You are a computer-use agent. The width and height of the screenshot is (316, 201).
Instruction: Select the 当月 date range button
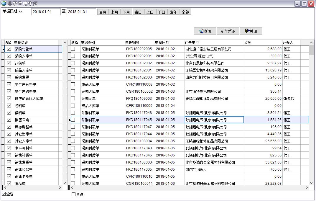103,12
